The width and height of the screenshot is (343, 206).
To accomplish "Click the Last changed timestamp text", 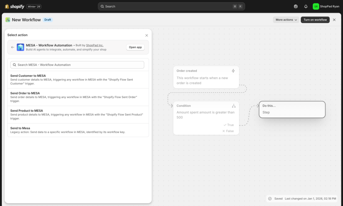I will (x=310, y=199).
